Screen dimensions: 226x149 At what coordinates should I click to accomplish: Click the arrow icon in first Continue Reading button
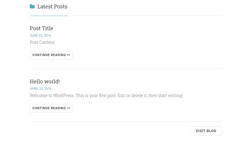tap(68, 55)
